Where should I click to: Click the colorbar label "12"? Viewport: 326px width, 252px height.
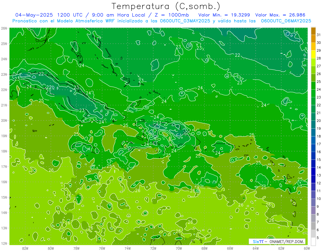[319, 183]
